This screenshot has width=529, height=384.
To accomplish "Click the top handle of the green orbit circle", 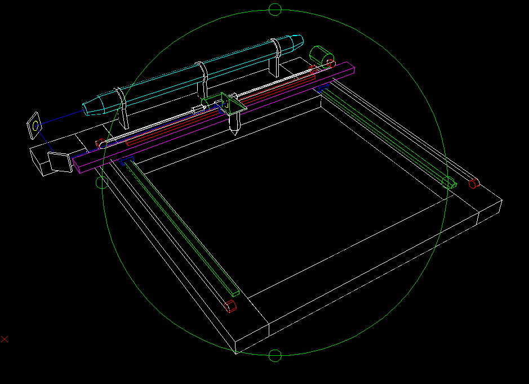I will 275,10.
